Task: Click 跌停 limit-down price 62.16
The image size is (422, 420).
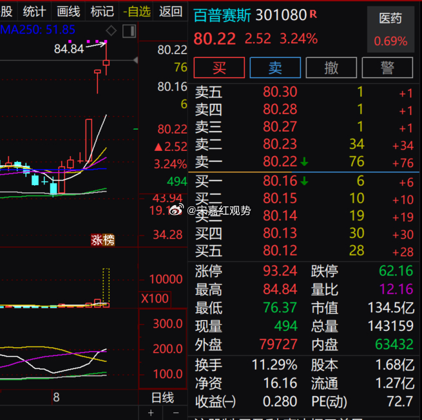Action: click(396, 271)
